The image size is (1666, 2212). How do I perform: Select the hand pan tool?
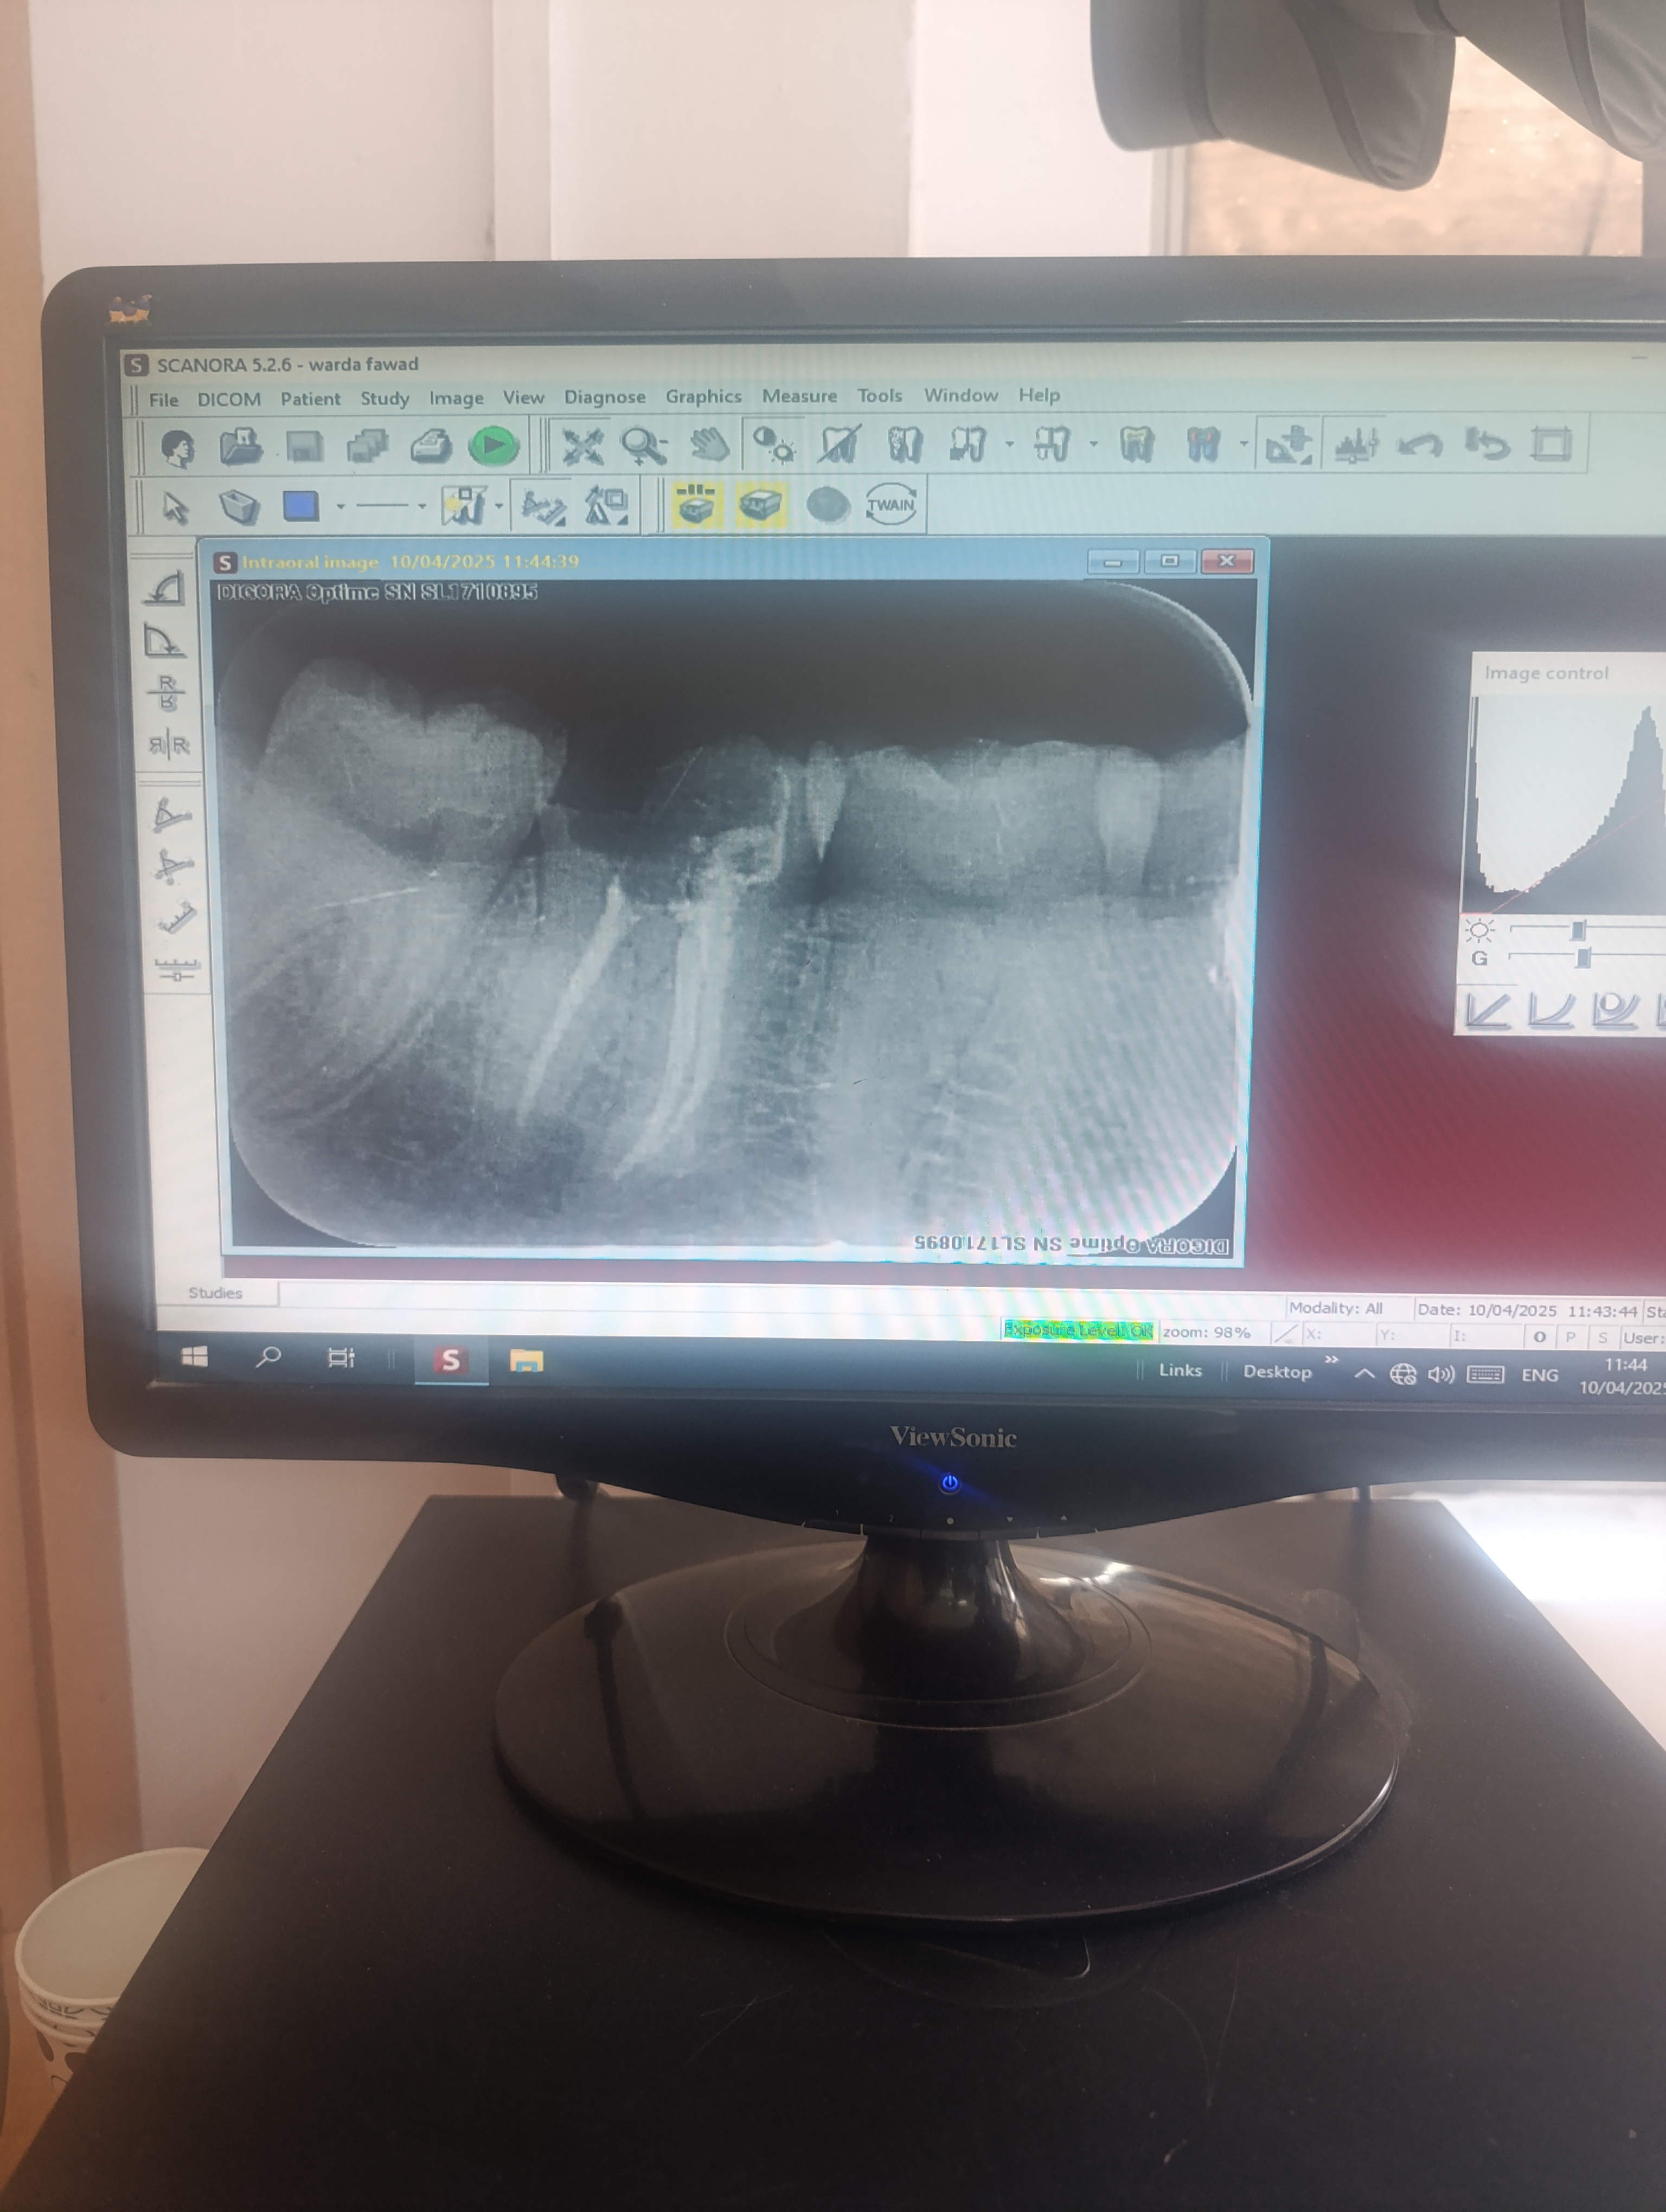pos(709,445)
